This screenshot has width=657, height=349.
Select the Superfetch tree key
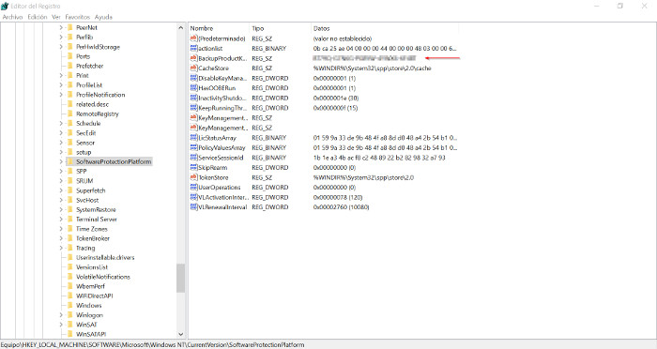(91, 190)
